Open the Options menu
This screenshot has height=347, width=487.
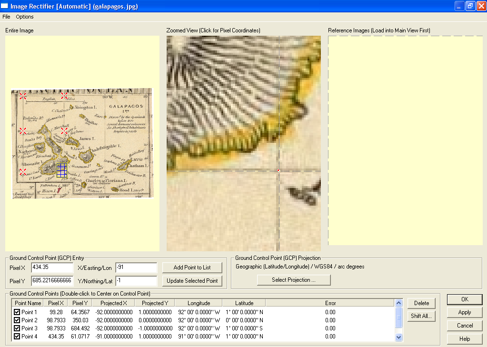pos(25,17)
